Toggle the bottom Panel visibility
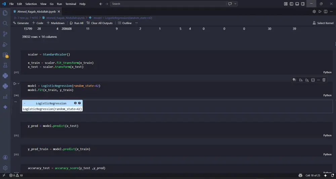This screenshot has height=179, width=336. pos(297,4)
